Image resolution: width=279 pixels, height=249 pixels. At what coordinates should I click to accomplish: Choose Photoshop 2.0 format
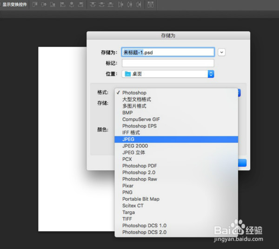click(x=176, y=172)
